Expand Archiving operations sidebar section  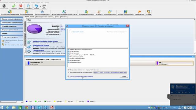[x=12, y=30]
